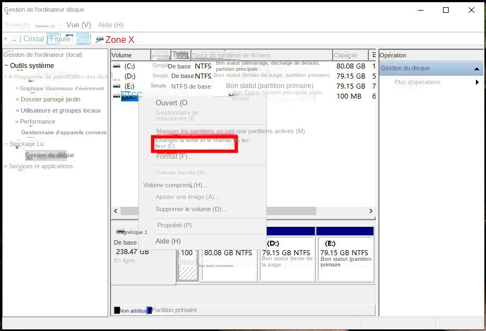The height and width of the screenshot is (331, 486).
Task: Expand the Dossier partagé jardin node
Action: tap(17, 100)
